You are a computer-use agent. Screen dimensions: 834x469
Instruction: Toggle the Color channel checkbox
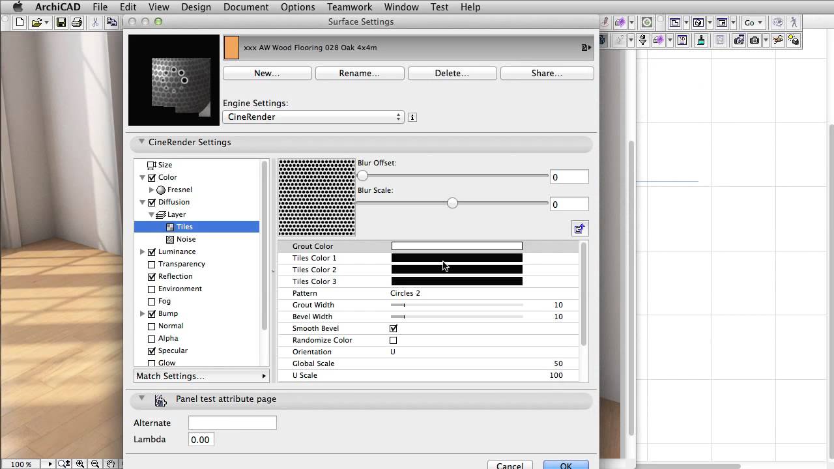[x=152, y=177]
